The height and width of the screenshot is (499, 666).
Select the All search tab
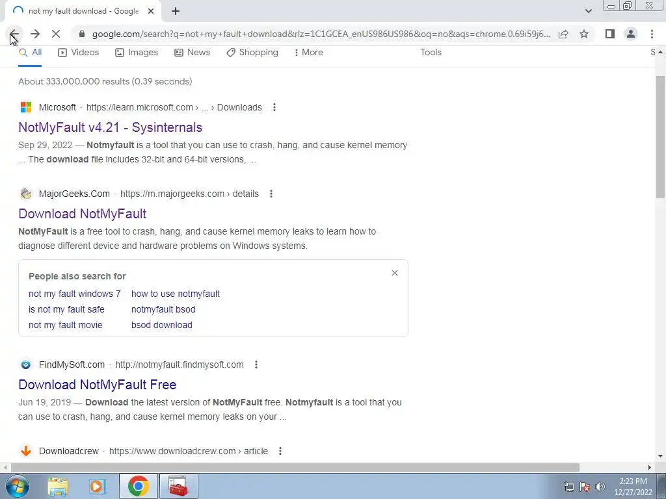coord(30,52)
